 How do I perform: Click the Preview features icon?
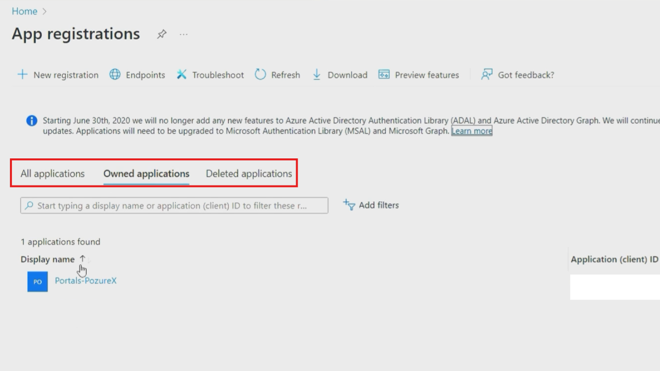[x=384, y=75]
